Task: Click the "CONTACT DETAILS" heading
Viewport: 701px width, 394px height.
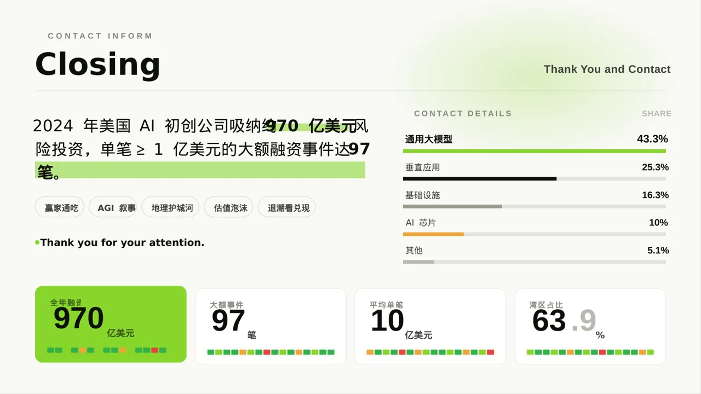Action: [463, 114]
